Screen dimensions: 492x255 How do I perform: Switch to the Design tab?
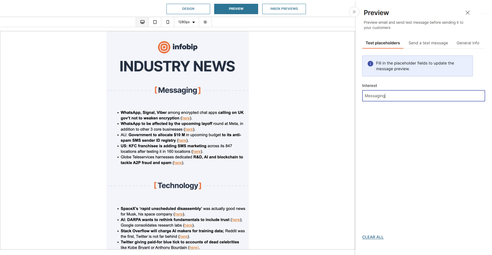coord(188,9)
